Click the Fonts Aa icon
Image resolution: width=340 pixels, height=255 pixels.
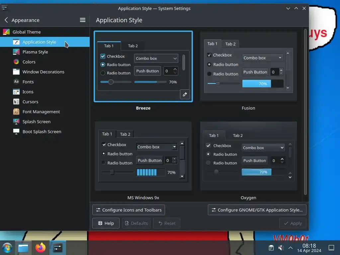coord(16,82)
